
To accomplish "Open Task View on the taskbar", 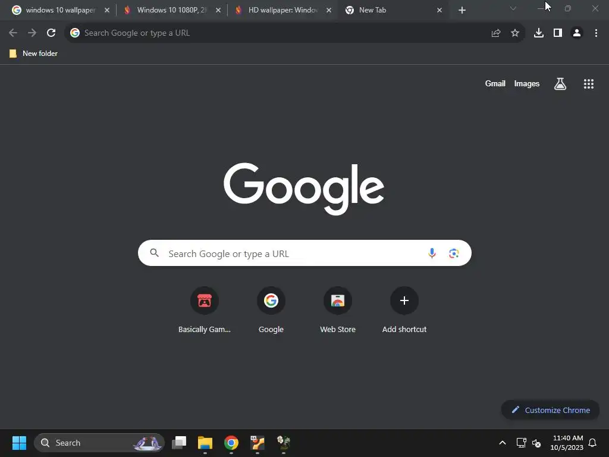I will point(179,443).
